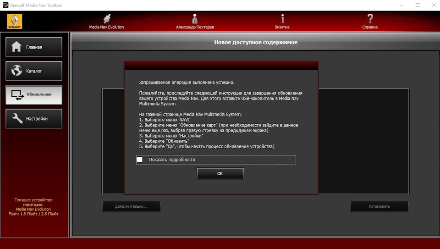Click Запрашиваемая операция выполнена успешно text
The height and width of the screenshot is (249, 440).
[x=187, y=83]
